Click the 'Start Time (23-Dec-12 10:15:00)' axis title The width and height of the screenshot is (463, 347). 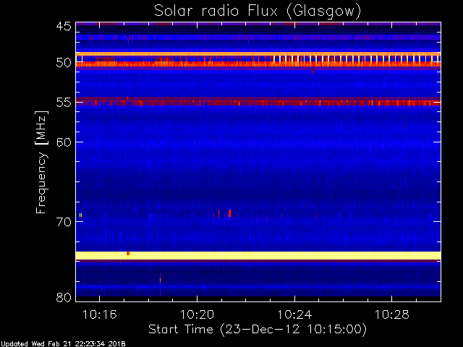(258, 330)
